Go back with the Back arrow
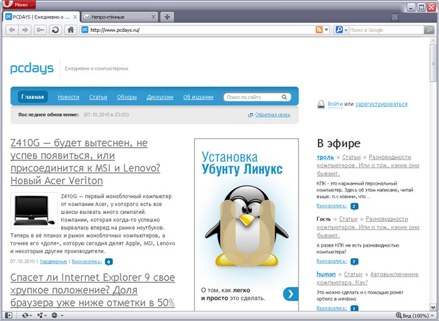Screen dimensions: 439x321 point(12,30)
